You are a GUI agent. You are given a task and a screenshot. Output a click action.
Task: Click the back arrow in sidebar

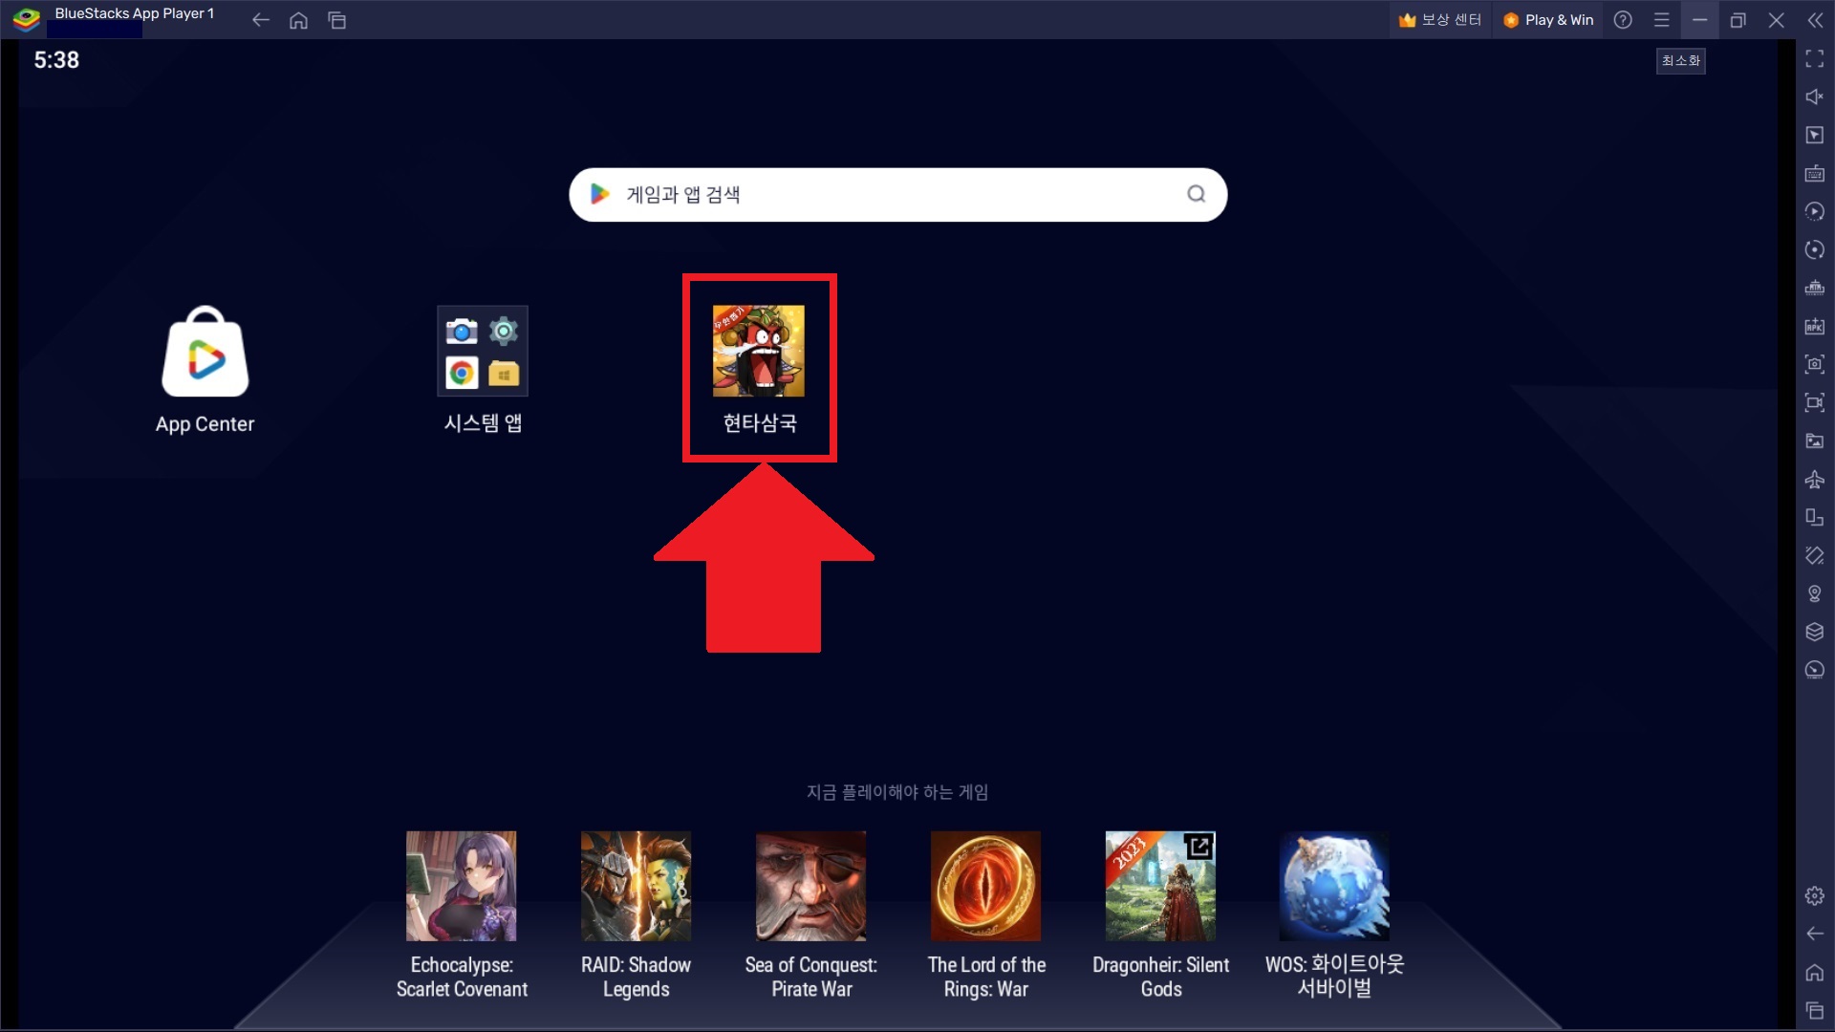[1814, 935]
